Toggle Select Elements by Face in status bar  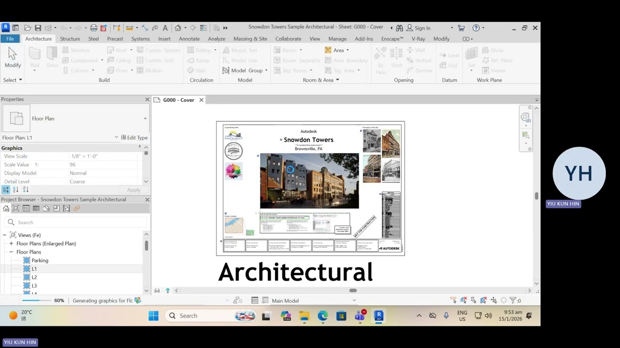click(483, 300)
